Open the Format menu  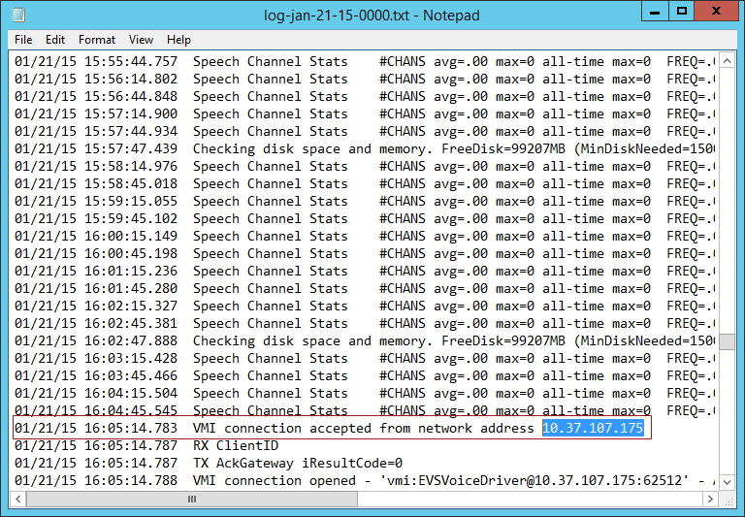point(97,40)
